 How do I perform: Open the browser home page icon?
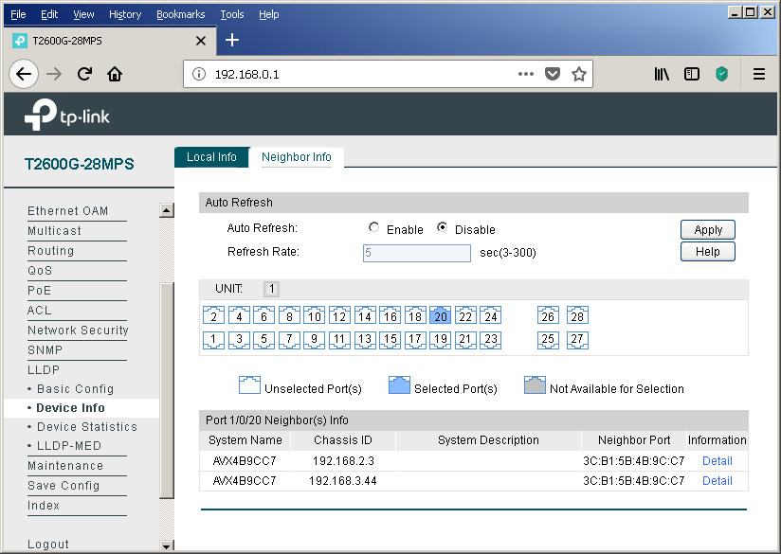pyautogui.click(x=115, y=74)
